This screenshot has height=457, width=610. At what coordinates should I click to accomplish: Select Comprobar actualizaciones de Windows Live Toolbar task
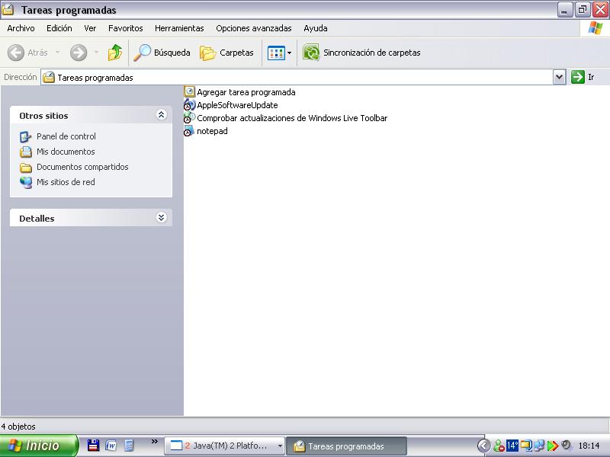click(291, 118)
